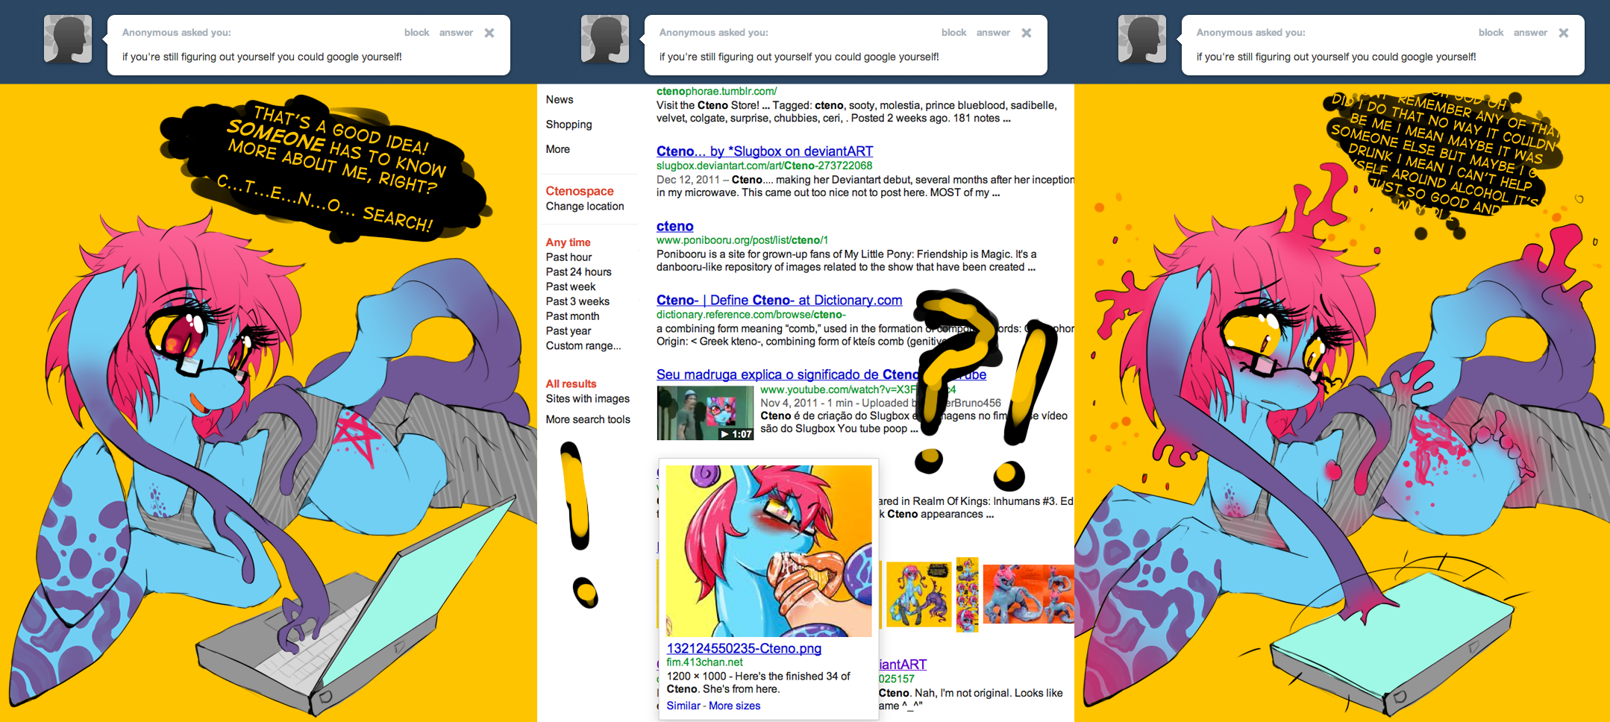This screenshot has height=722, width=1610.
Task: Filter results to Past year
Action: tap(568, 331)
